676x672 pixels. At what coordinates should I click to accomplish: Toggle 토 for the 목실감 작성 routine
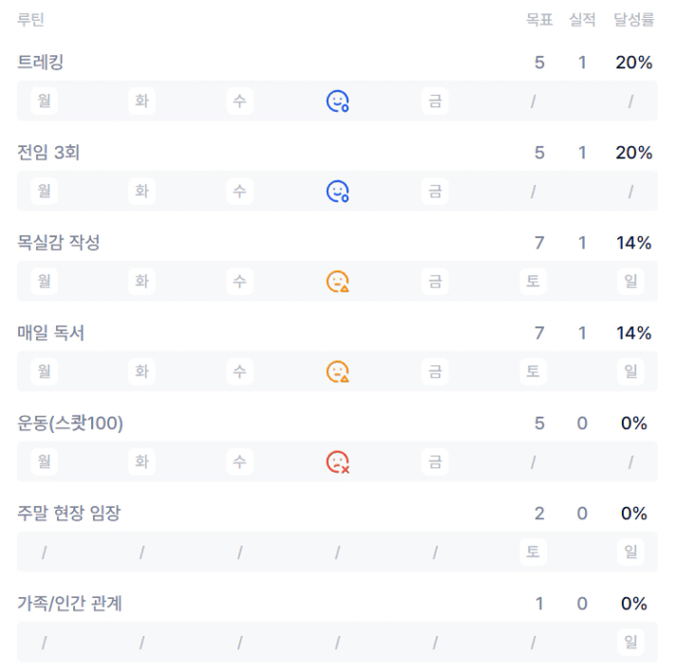coord(534,281)
